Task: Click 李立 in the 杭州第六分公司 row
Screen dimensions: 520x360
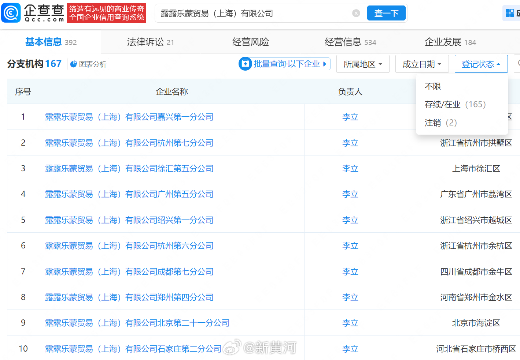Action: click(350, 246)
